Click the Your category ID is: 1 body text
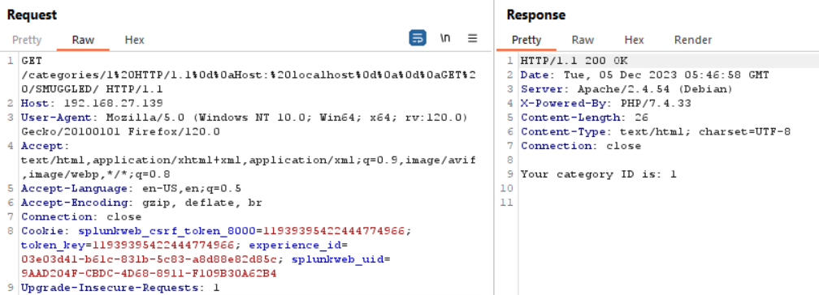 click(599, 174)
